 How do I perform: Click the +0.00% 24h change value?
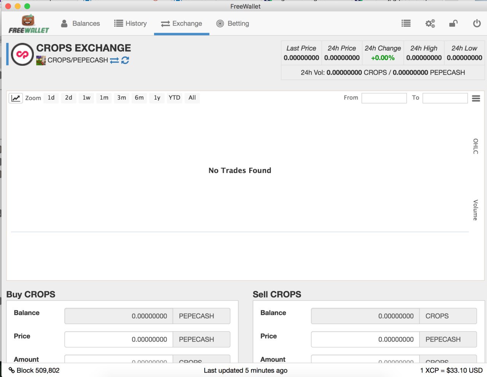[x=383, y=58]
